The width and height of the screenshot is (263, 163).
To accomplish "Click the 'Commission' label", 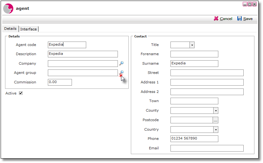I will tap(25, 82).
